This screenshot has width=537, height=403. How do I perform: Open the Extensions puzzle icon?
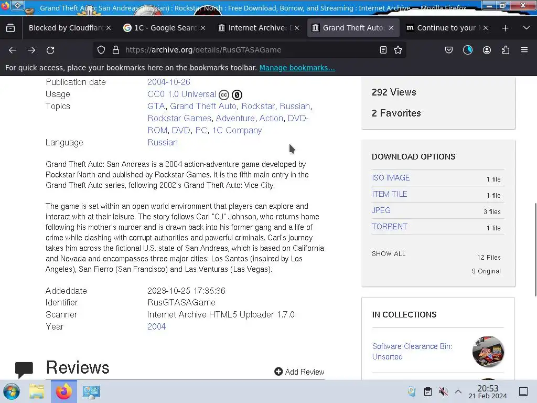[506, 50]
